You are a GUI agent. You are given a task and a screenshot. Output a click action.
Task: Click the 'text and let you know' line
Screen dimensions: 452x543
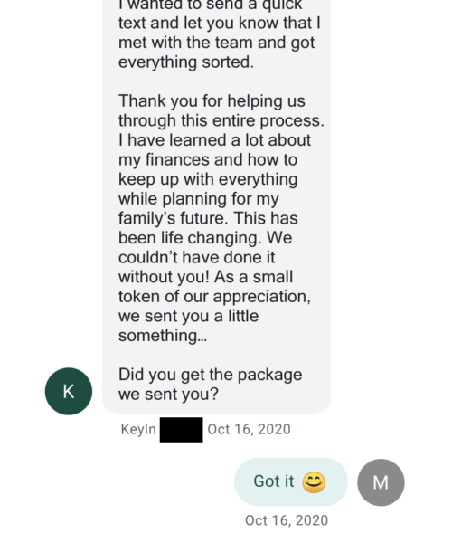pos(220,23)
